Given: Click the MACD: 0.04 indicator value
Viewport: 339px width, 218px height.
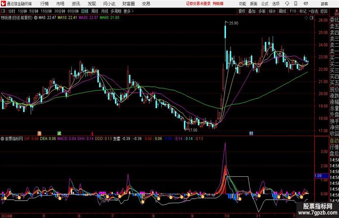Looking at the screenshot, I should pos(66,139).
